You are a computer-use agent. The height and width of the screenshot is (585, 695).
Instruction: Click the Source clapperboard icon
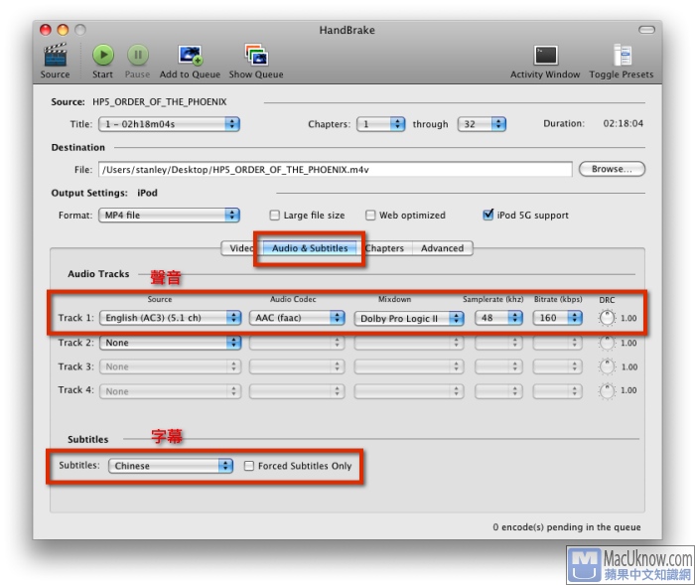coord(56,56)
